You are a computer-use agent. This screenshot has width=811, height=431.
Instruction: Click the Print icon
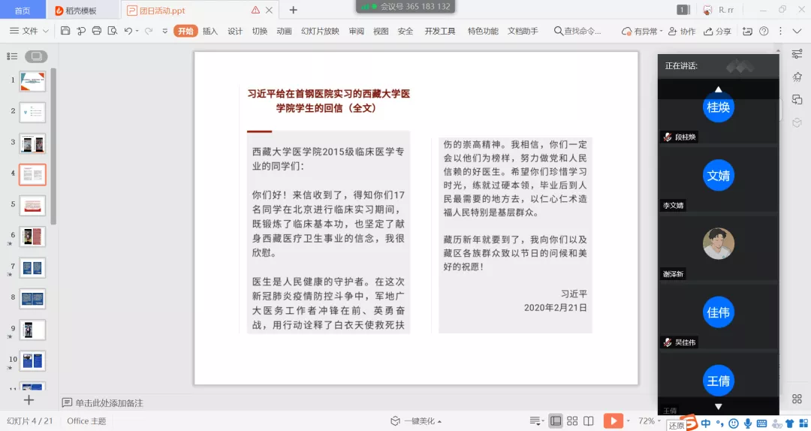(x=97, y=31)
